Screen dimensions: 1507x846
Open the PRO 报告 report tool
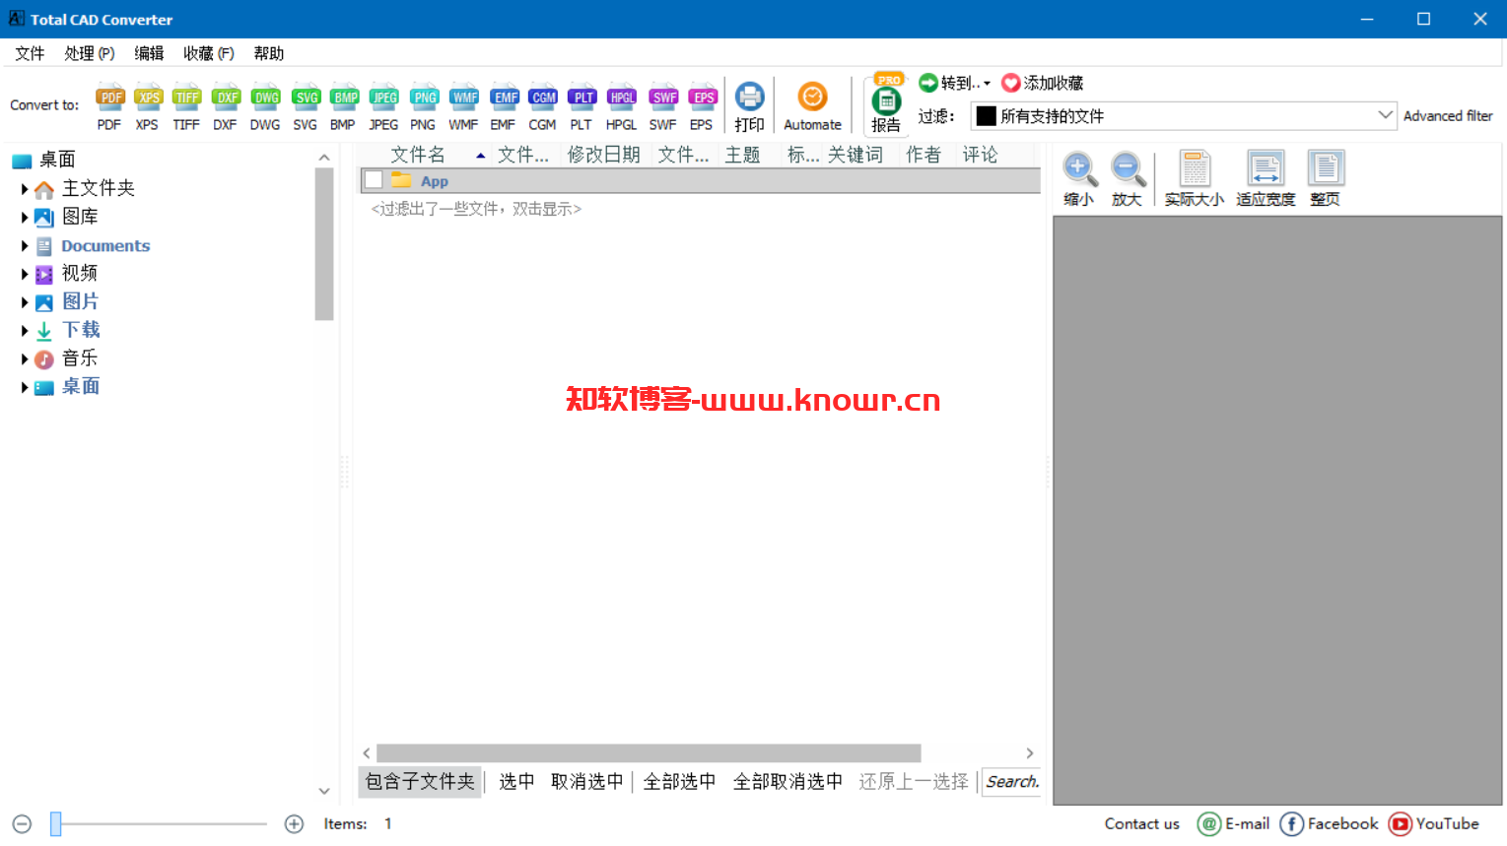pos(886,104)
